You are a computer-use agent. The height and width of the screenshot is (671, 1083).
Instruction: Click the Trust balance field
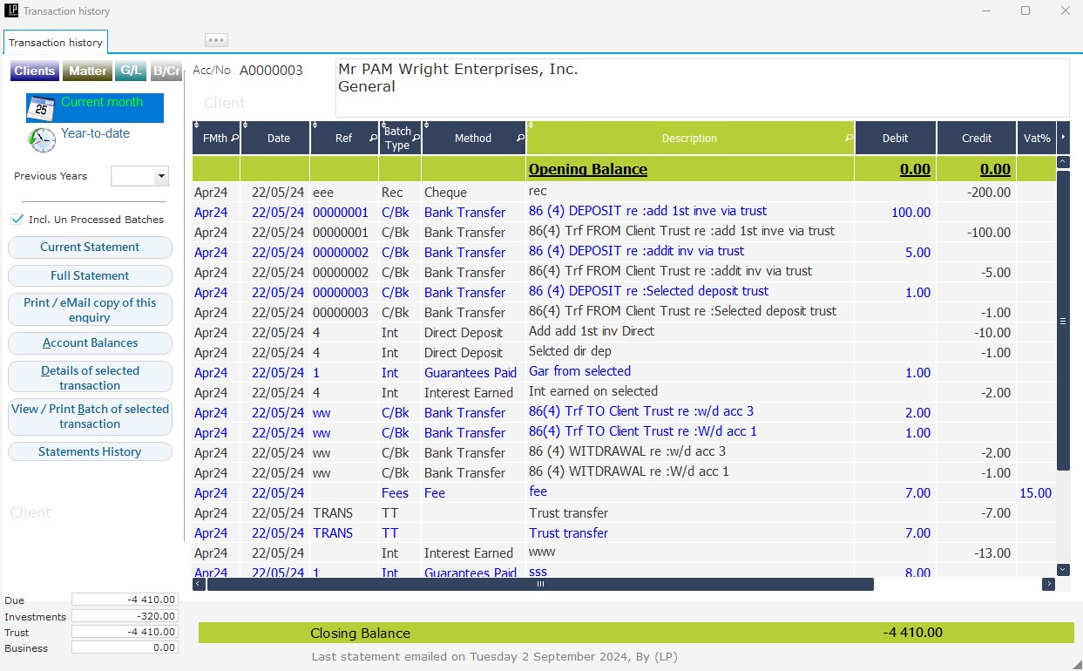click(x=125, y=632)
